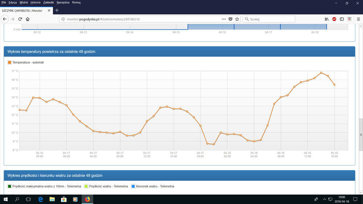Open page actions three-dot menu
Image resolution: width=363 pixels, height=204 pixels.
pyautogui.click(x=224, y=19)
